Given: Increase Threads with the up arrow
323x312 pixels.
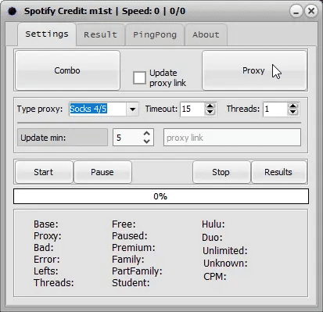Looking at the screenshot, I should tap(292, 106).
